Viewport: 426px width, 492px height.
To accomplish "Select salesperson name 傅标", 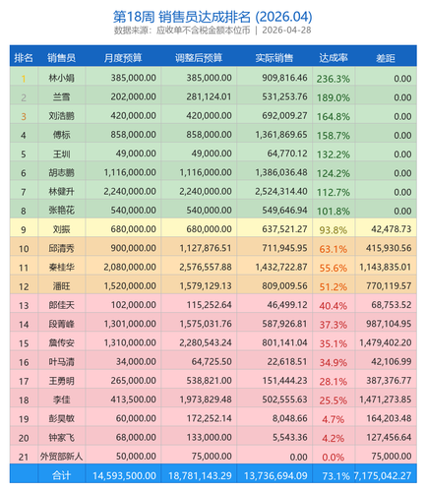I will coord(61,135).
